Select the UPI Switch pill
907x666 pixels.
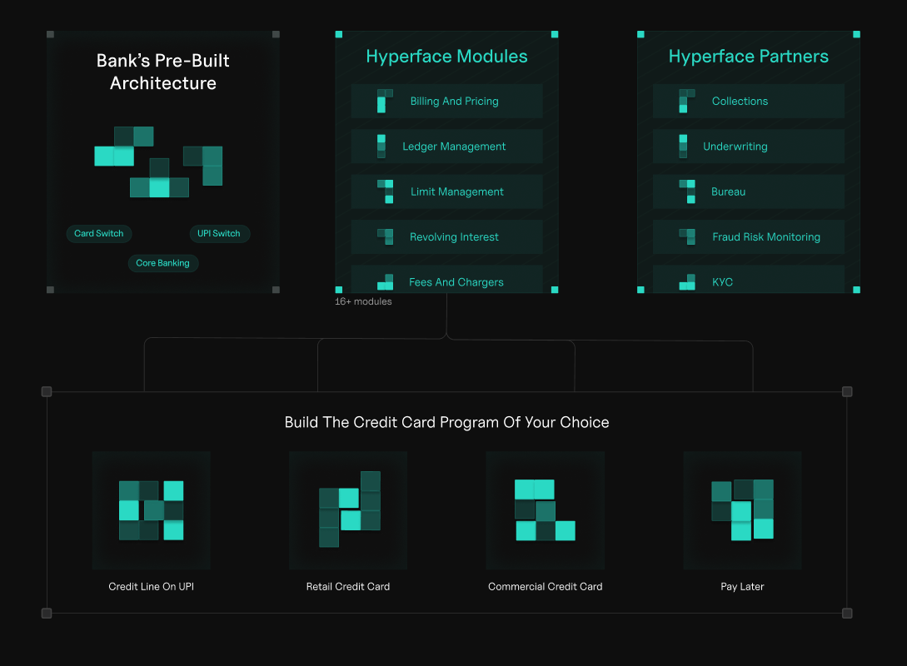point(219,234)
